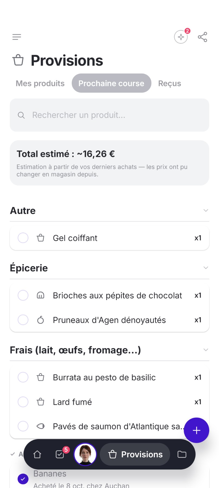Image resolution: width=219 pixels, height=488 pixels.
Task: Switch to the Reçus tab
Action: (x=170, y=83)
